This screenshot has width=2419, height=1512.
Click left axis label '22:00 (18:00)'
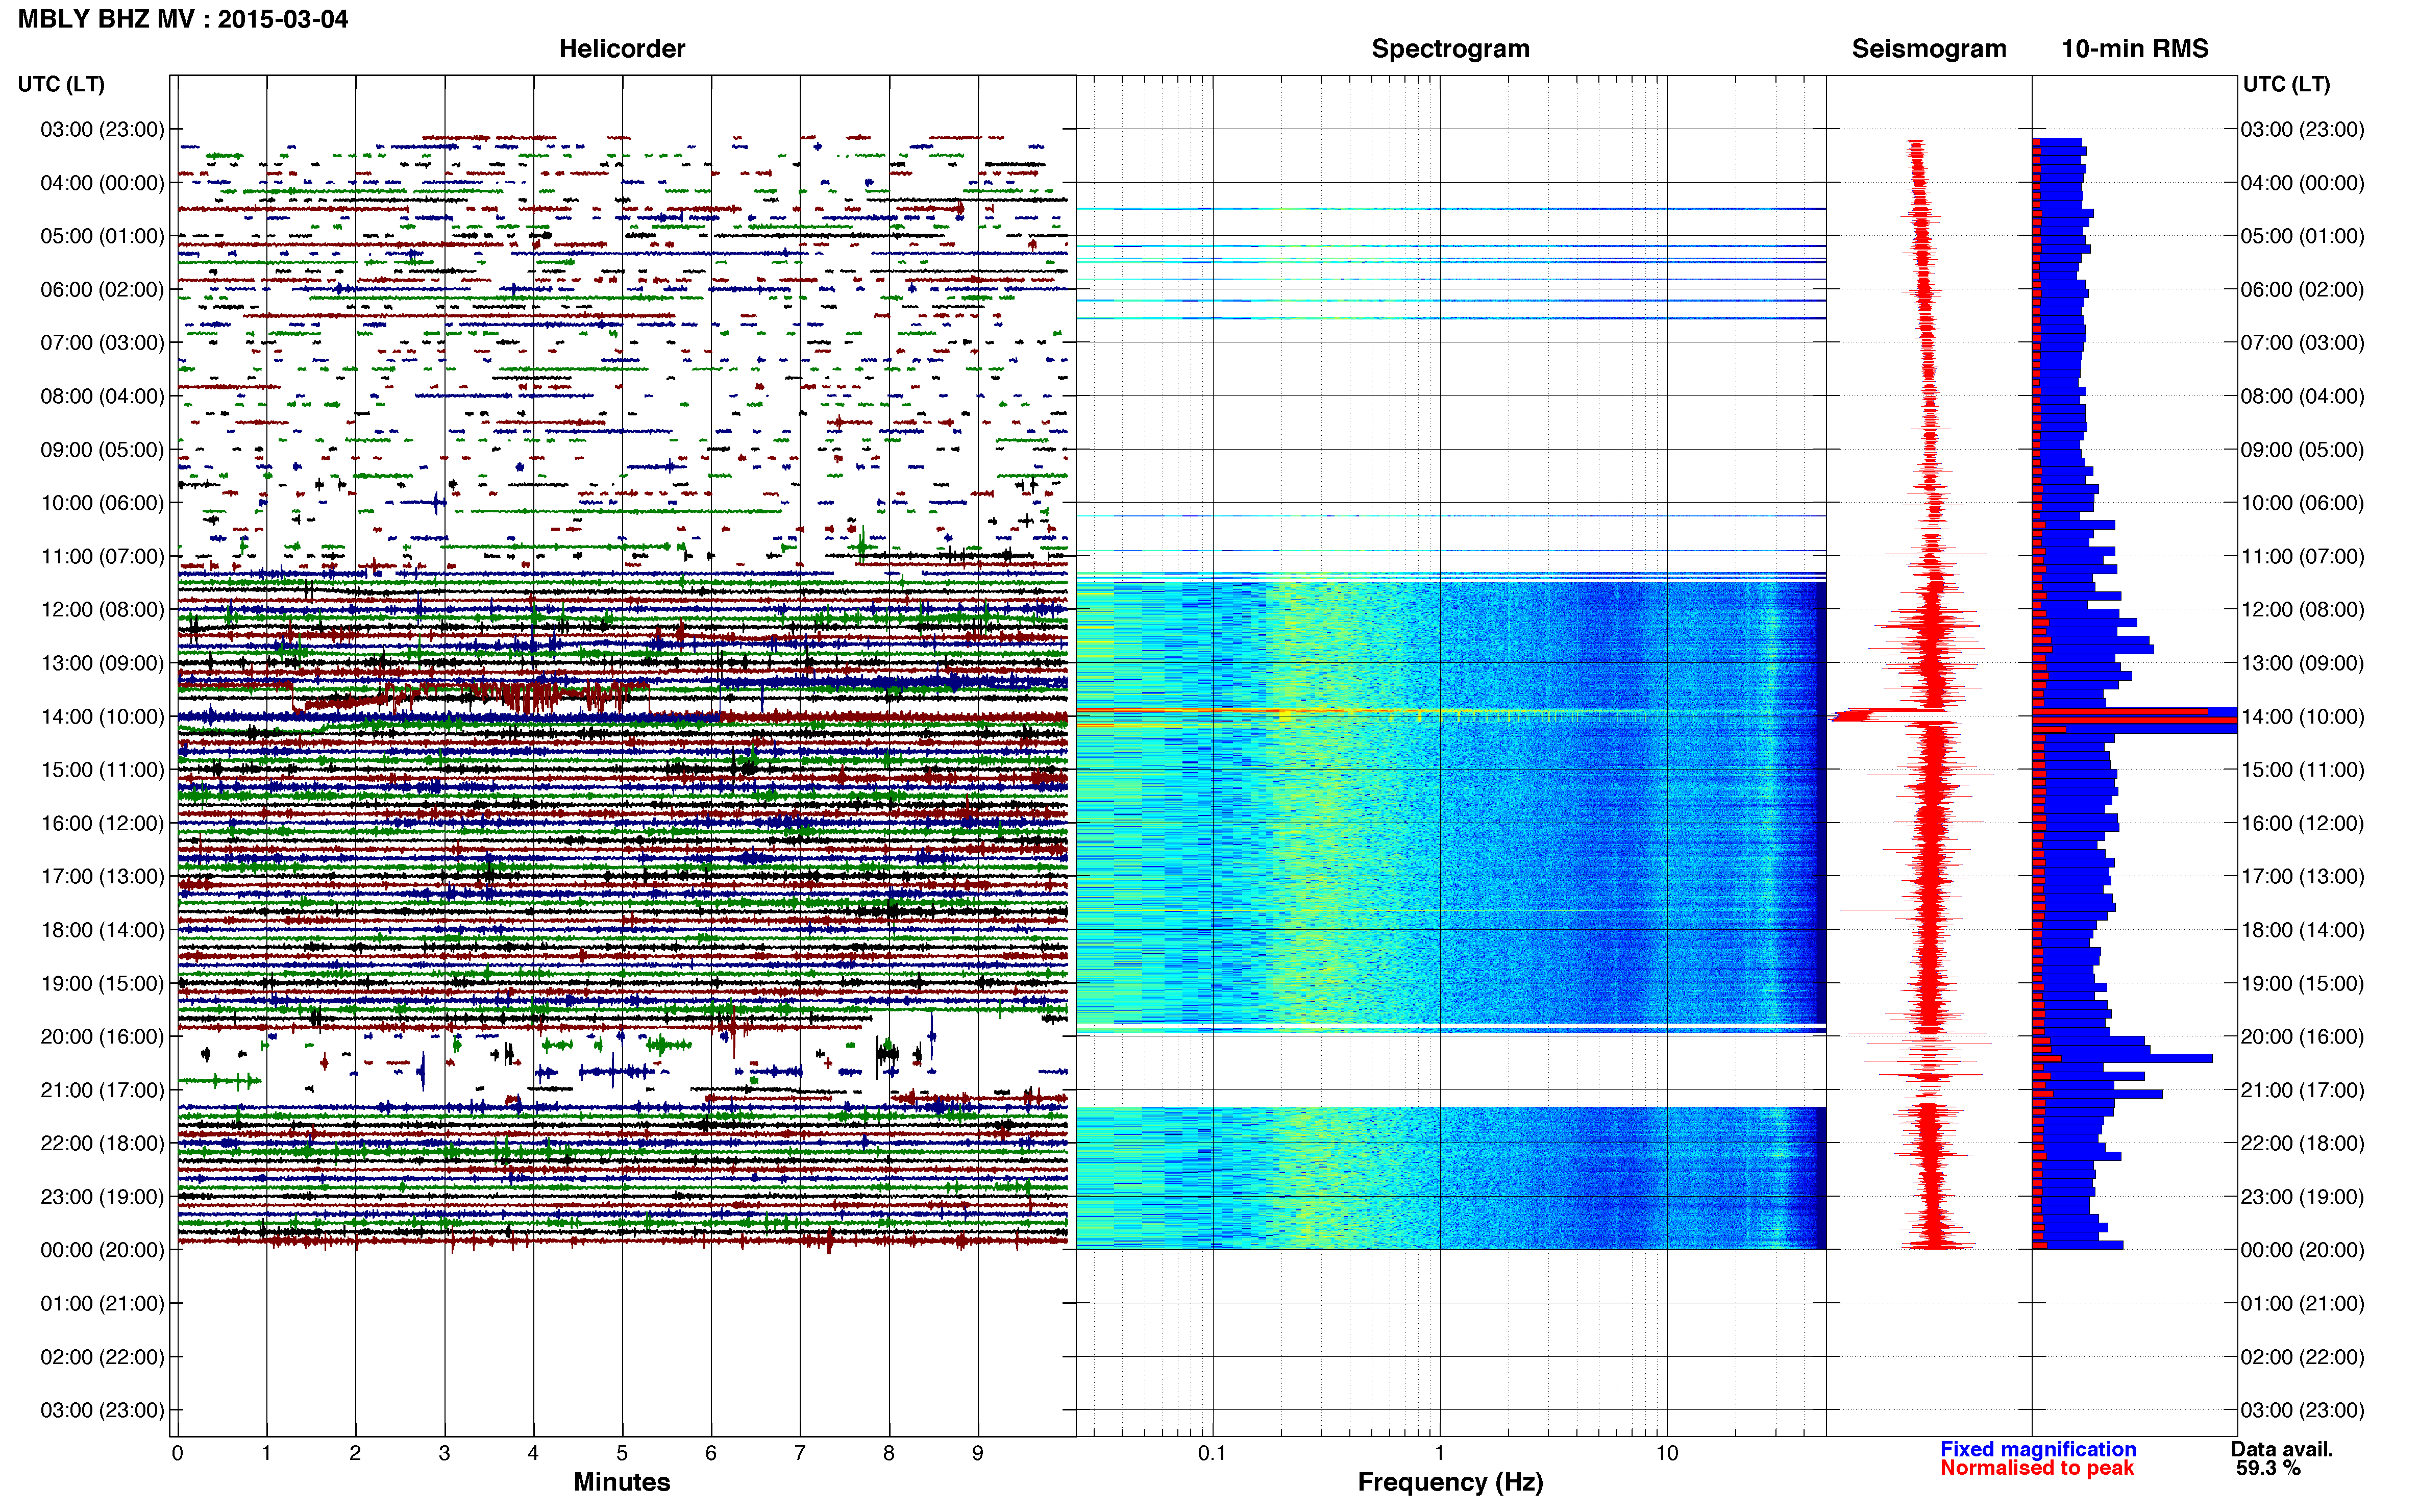point(102,1143)
